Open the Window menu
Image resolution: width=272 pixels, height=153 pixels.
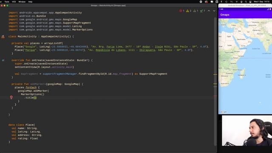pos(22,2)
